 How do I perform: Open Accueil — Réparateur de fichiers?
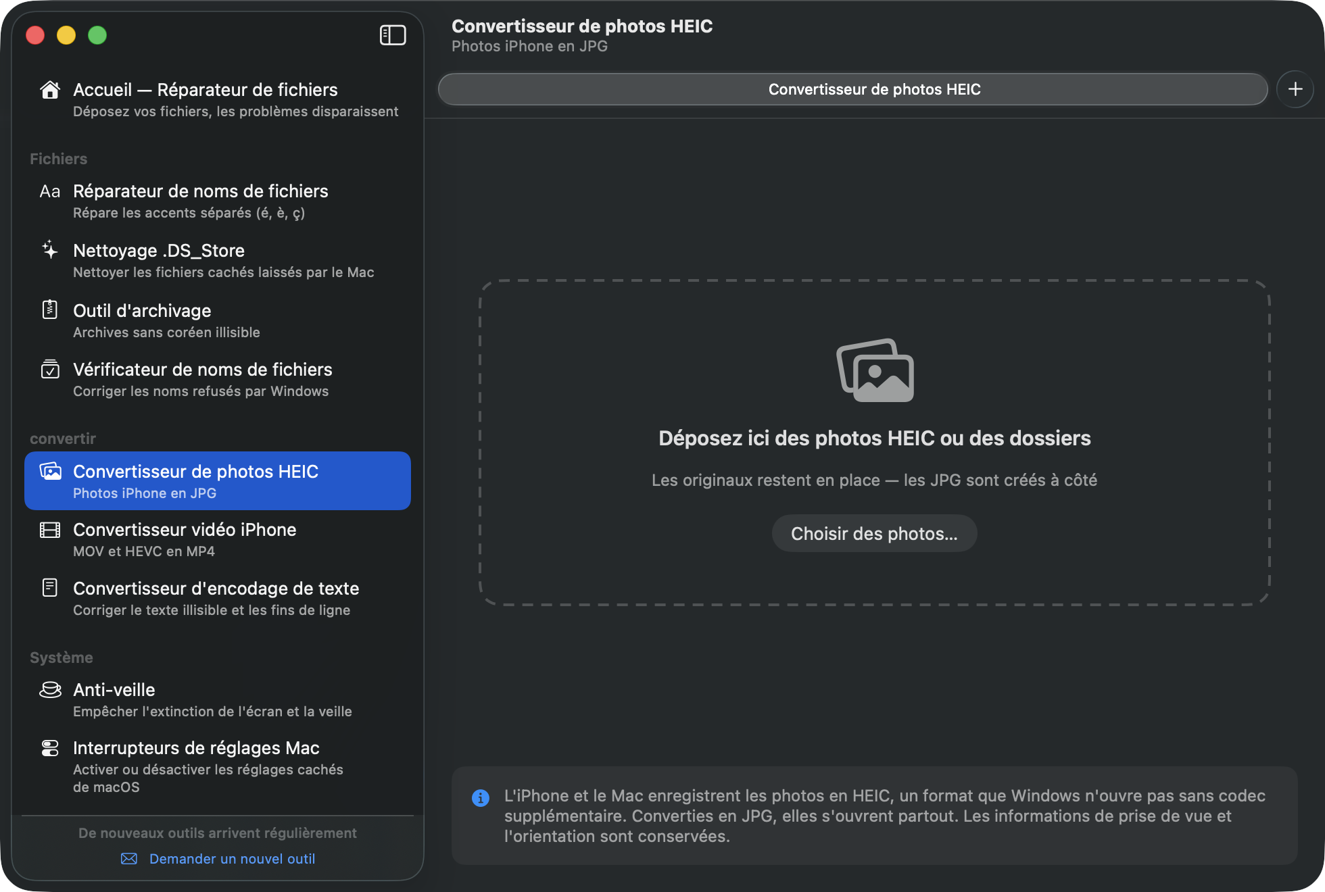[218, 99]
